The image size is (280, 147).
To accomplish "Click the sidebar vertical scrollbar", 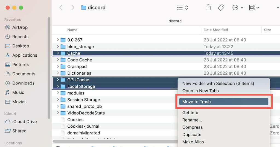I will pos(49,68).
